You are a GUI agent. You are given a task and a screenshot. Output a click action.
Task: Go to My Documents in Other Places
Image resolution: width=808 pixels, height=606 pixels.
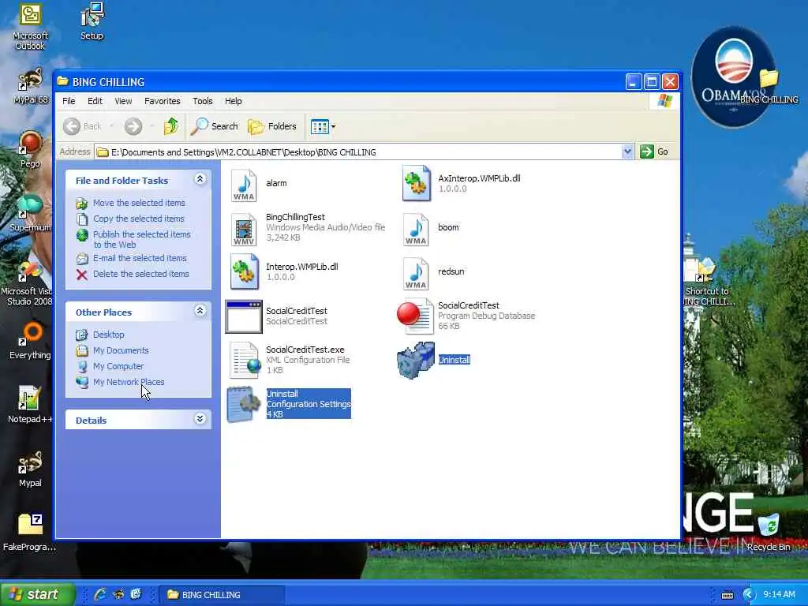click(x=121, y=350)
